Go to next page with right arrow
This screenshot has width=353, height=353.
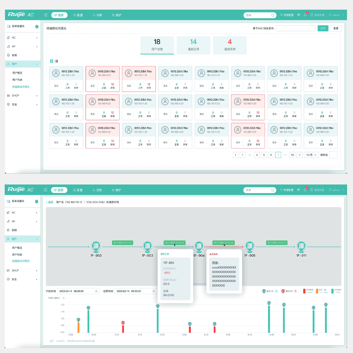[x=299, y=155]
